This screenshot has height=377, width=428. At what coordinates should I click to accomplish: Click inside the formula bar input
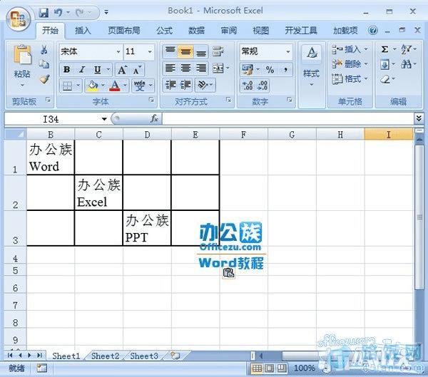pos(288,119)
